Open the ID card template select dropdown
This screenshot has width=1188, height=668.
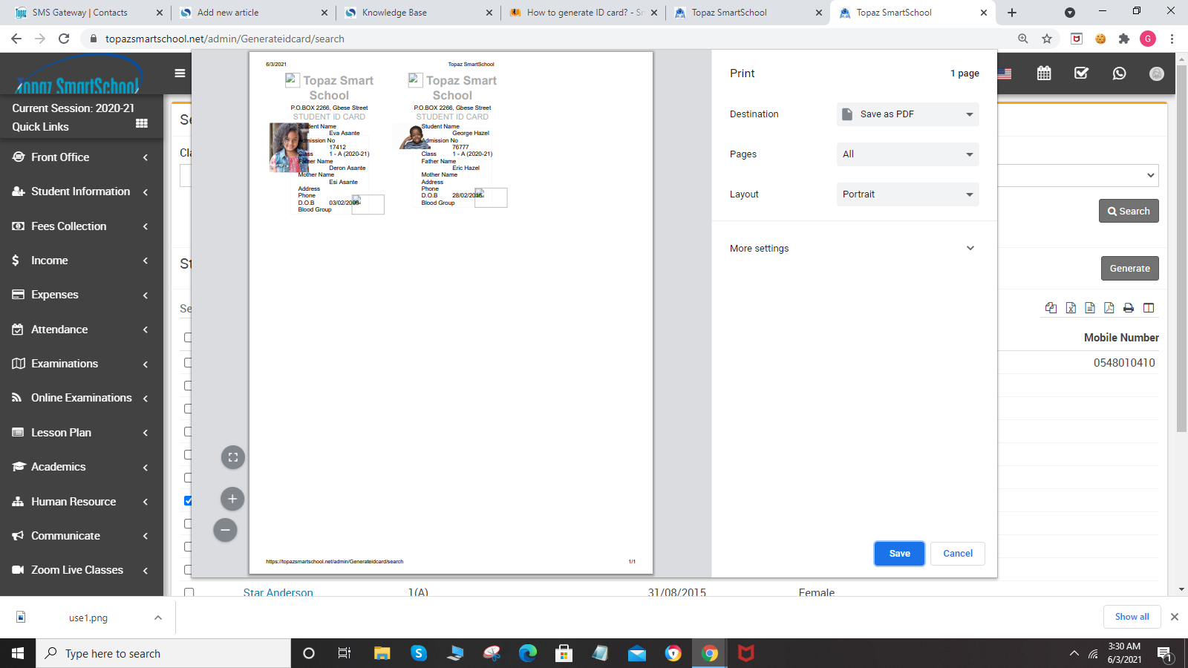pos(1077,175)
